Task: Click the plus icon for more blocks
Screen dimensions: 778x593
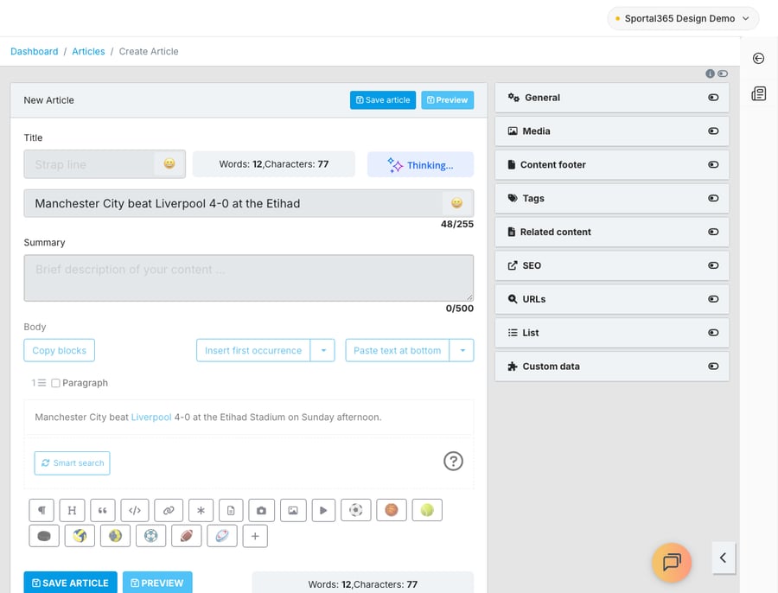Action: [x=255, y=536]
